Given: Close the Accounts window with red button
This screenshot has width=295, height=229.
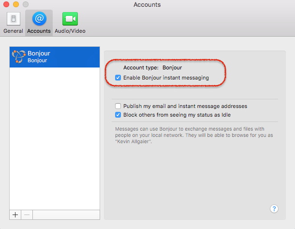Looking at the screenshot, I should coord(6,4).
